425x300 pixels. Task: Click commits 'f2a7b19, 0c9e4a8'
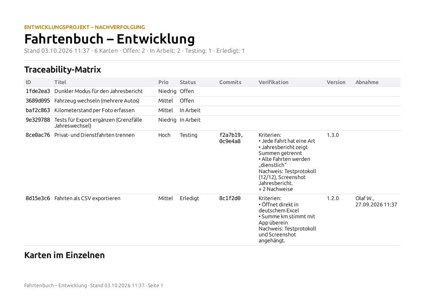231,138
